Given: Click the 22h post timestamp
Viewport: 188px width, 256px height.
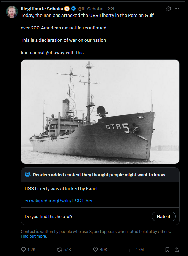Looking at the screenshot, I should pos(111,9).
